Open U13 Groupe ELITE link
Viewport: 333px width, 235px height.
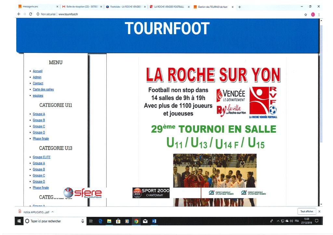[x=42, y=157]
